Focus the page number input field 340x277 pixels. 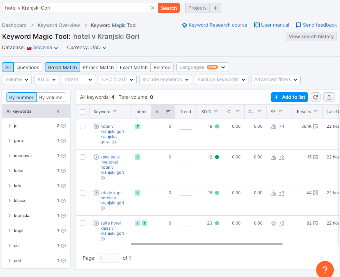tap(108, 258)
